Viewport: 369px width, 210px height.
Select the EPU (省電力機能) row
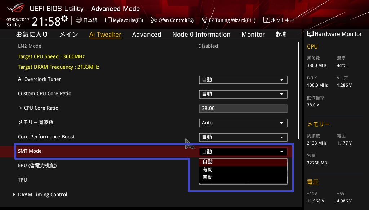click(x=37, y=166)
